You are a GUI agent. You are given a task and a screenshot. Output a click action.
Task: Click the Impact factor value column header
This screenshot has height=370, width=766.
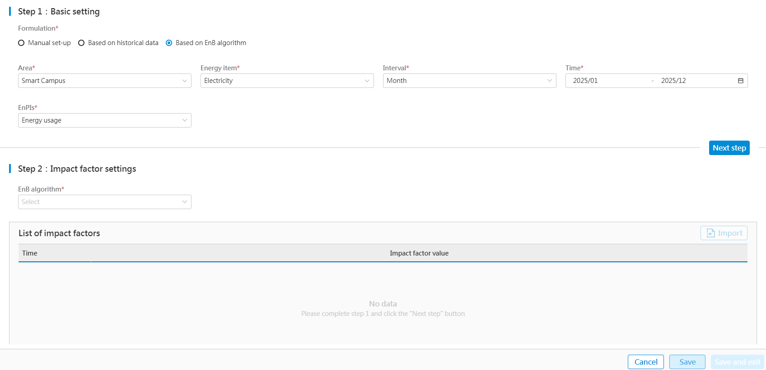pyautogui.click(x=419, y=253)
